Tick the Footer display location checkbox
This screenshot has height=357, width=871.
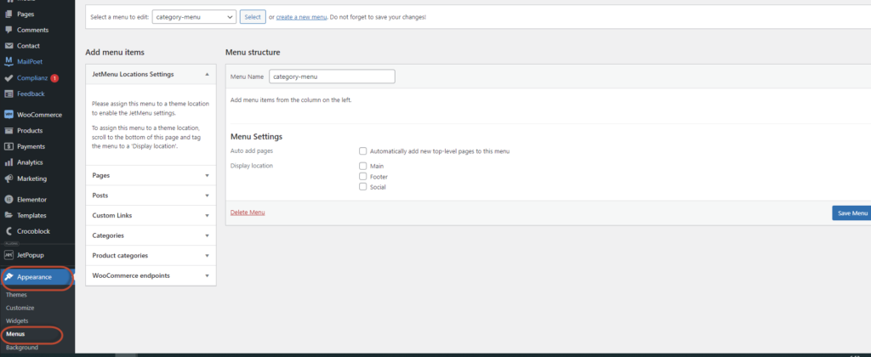coord(363,177)
